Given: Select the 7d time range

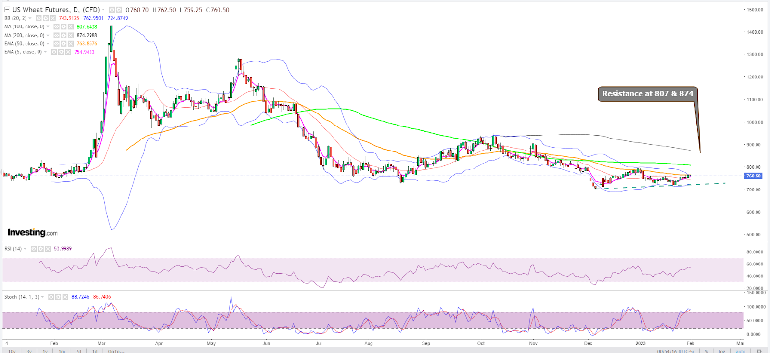Looking at the screenshot, I should (78, 351).
